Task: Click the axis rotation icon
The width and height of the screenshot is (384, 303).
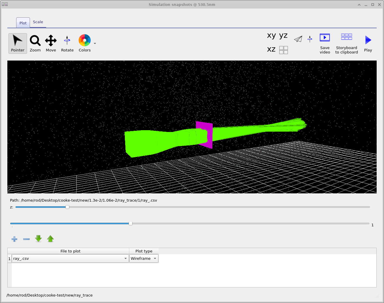Action: click(x=310, y=38)
